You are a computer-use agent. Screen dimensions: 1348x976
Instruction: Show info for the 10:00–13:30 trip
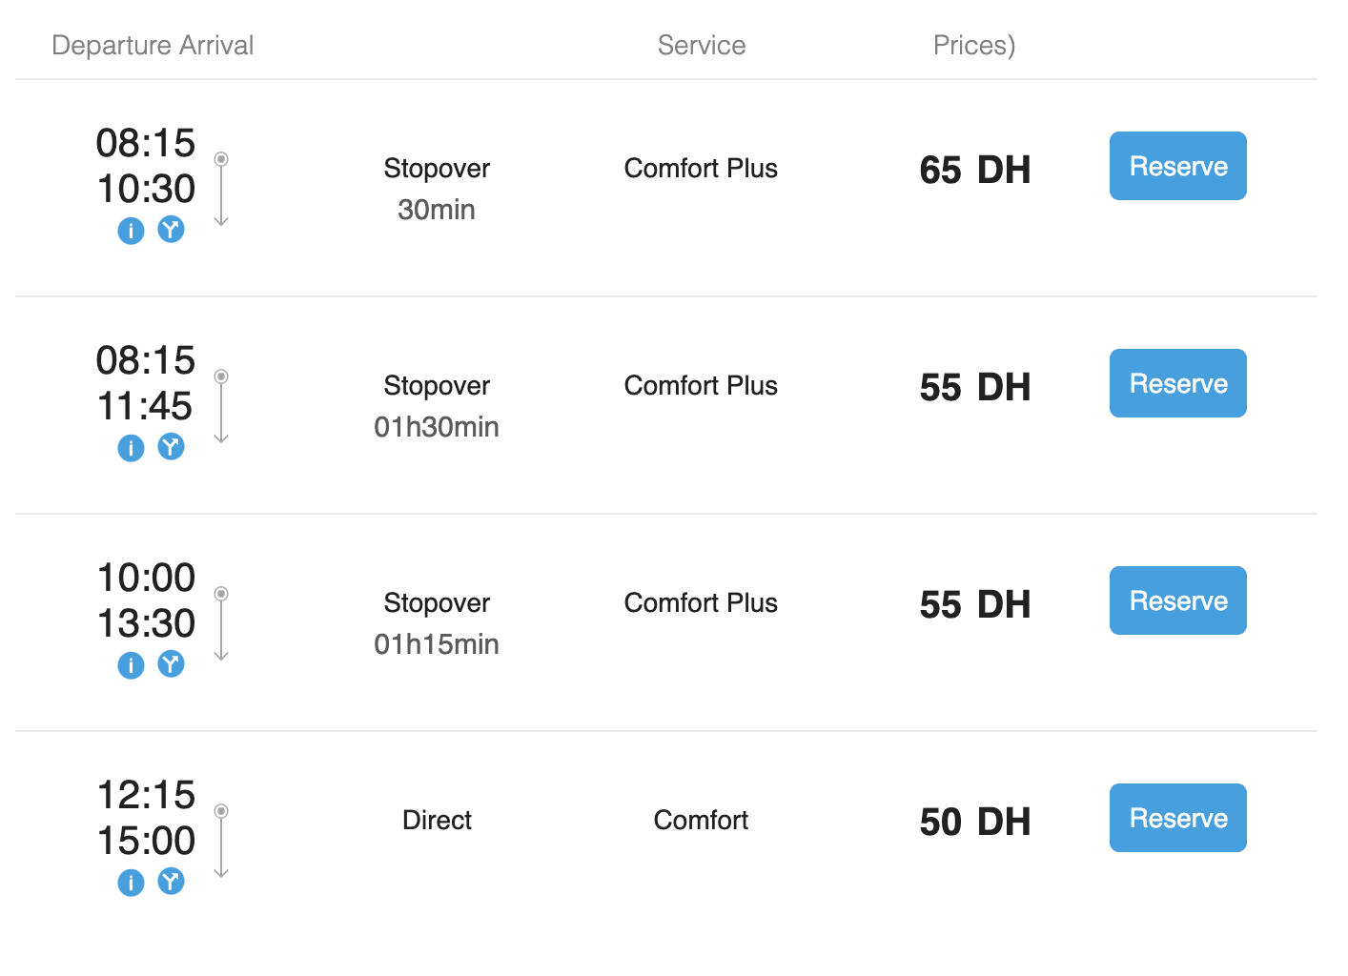131,665
